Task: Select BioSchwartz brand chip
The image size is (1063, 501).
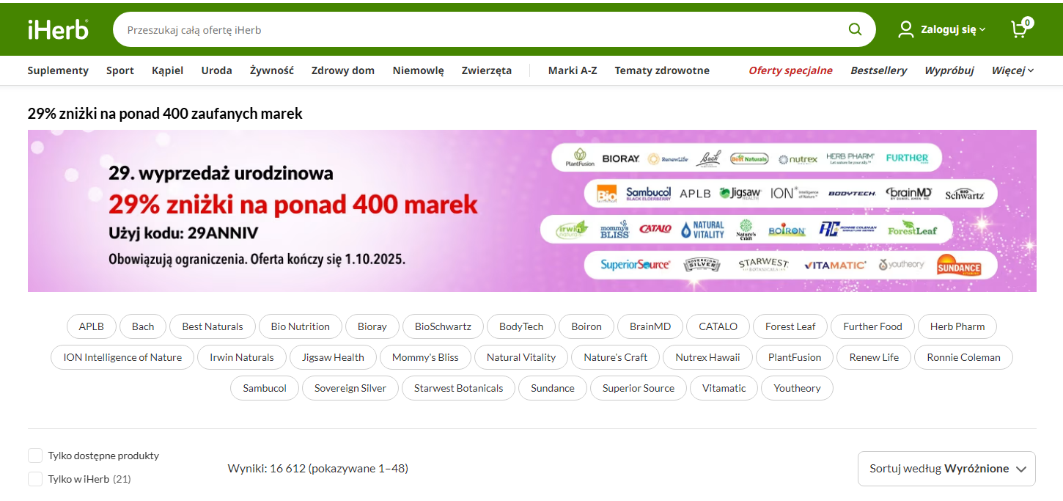Action: (443, 326)
